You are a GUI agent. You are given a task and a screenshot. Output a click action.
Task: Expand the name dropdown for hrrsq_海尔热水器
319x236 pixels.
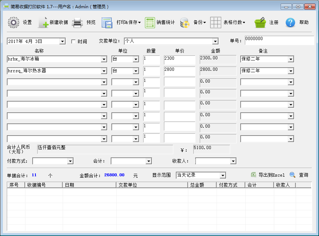tap(104, 71)
